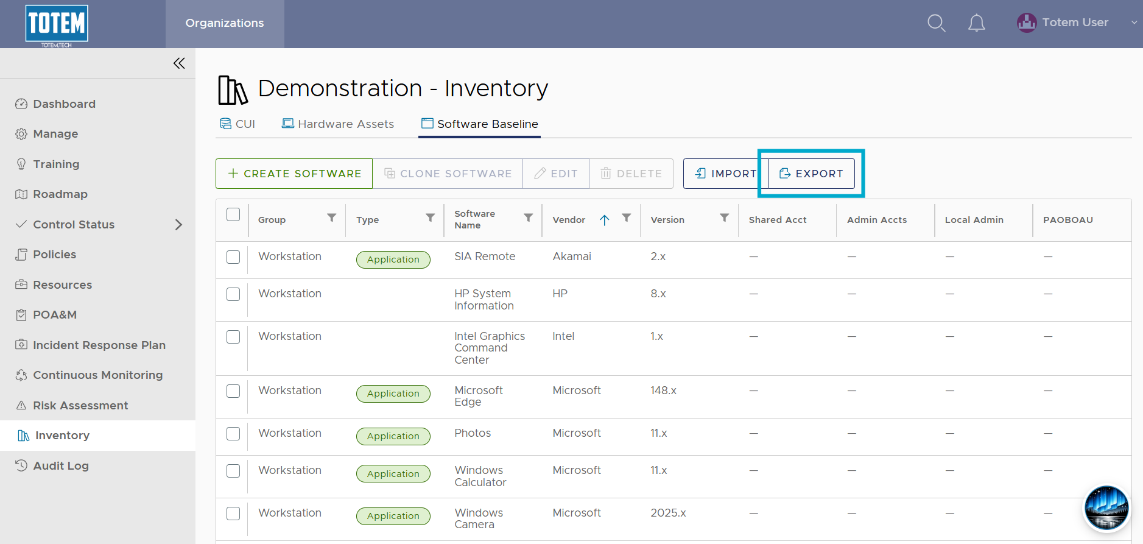
Task: Click the Local Admin column header
Action: [x=974, y=220]
